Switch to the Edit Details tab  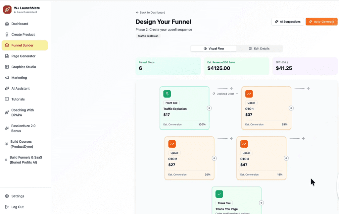(259, 48)
